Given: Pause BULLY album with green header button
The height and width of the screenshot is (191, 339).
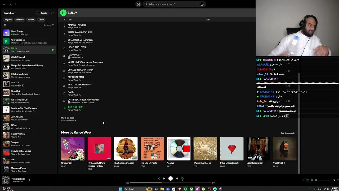Looking at the screenshot, I should [x=63, y=13].
